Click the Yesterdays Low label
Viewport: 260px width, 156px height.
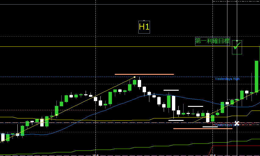[224, 125]
